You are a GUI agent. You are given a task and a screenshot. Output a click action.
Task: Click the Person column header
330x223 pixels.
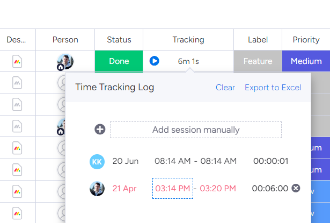(x=65, y=40)
